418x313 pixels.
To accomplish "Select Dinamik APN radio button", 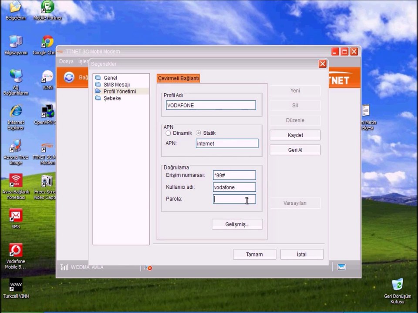I will click(x=168, y=133).
